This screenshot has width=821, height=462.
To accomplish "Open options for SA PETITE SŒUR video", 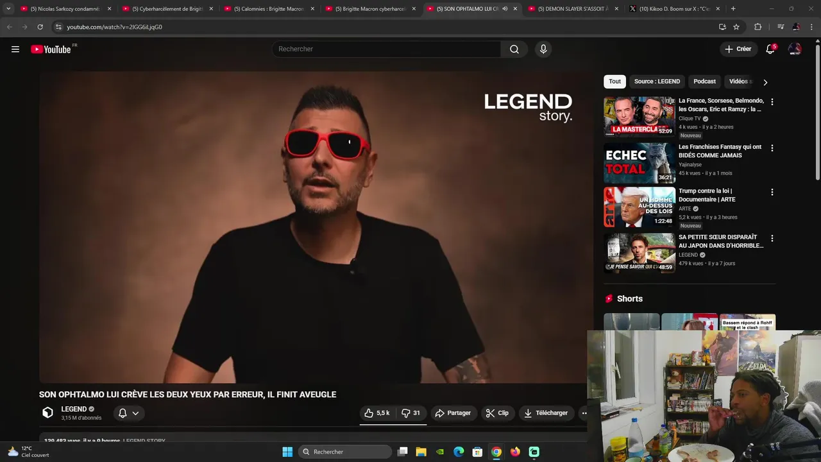I will pyautogui.click(x=772, y=239).
